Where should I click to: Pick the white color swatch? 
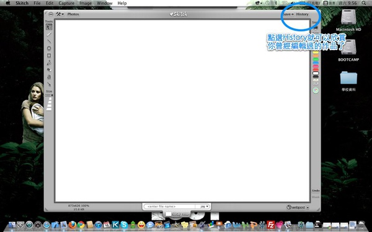[316, 74]
